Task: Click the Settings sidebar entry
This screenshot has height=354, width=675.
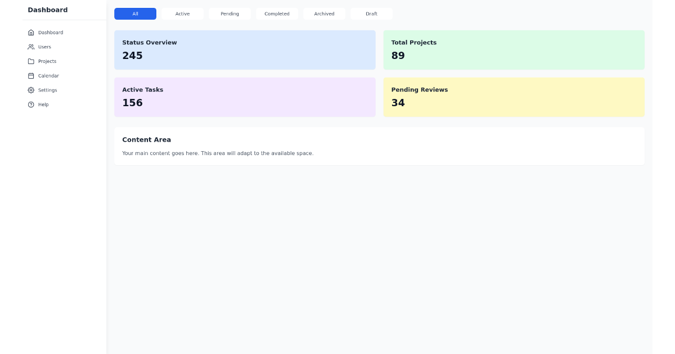Action: (x=47, y=90)
